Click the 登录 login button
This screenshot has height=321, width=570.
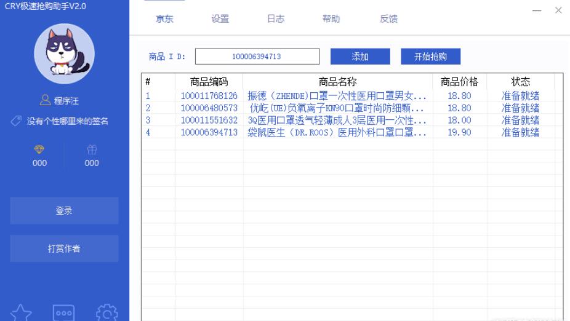(x=65, y=210)
